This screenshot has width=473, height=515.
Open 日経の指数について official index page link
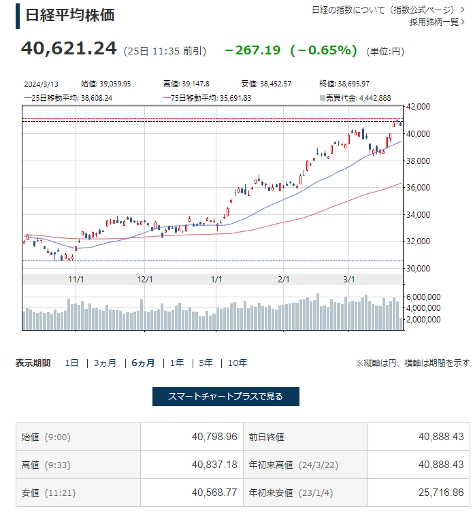tap(388, 10)
